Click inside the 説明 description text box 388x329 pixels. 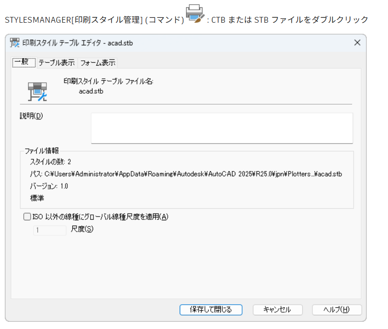(x=221, y=128)
